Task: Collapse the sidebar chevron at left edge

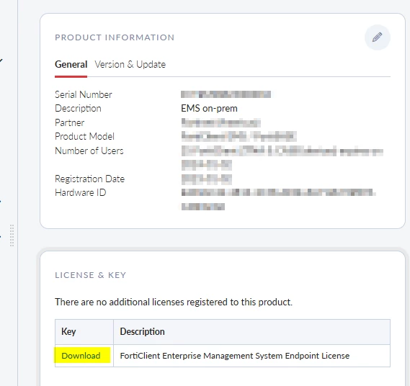Action: (x=1, y=60)
